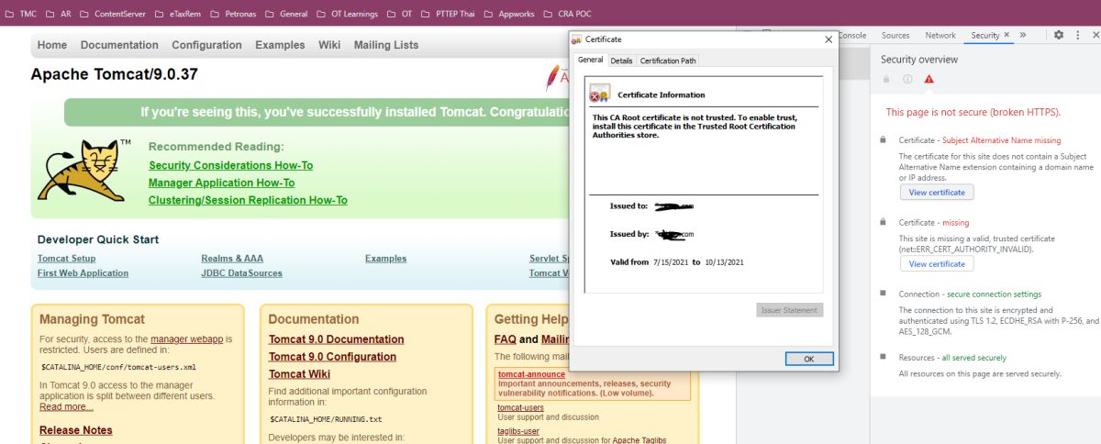The height and width of the screenshot is (444, 1101).
Task: Open the tomcat-announce mailing list link
Action: click(x=531, y=374)
